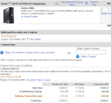The width and height of the screenshot is (111, 103).
Task: Click the Delivery Charge Discount label
Action: click(29, 96)
